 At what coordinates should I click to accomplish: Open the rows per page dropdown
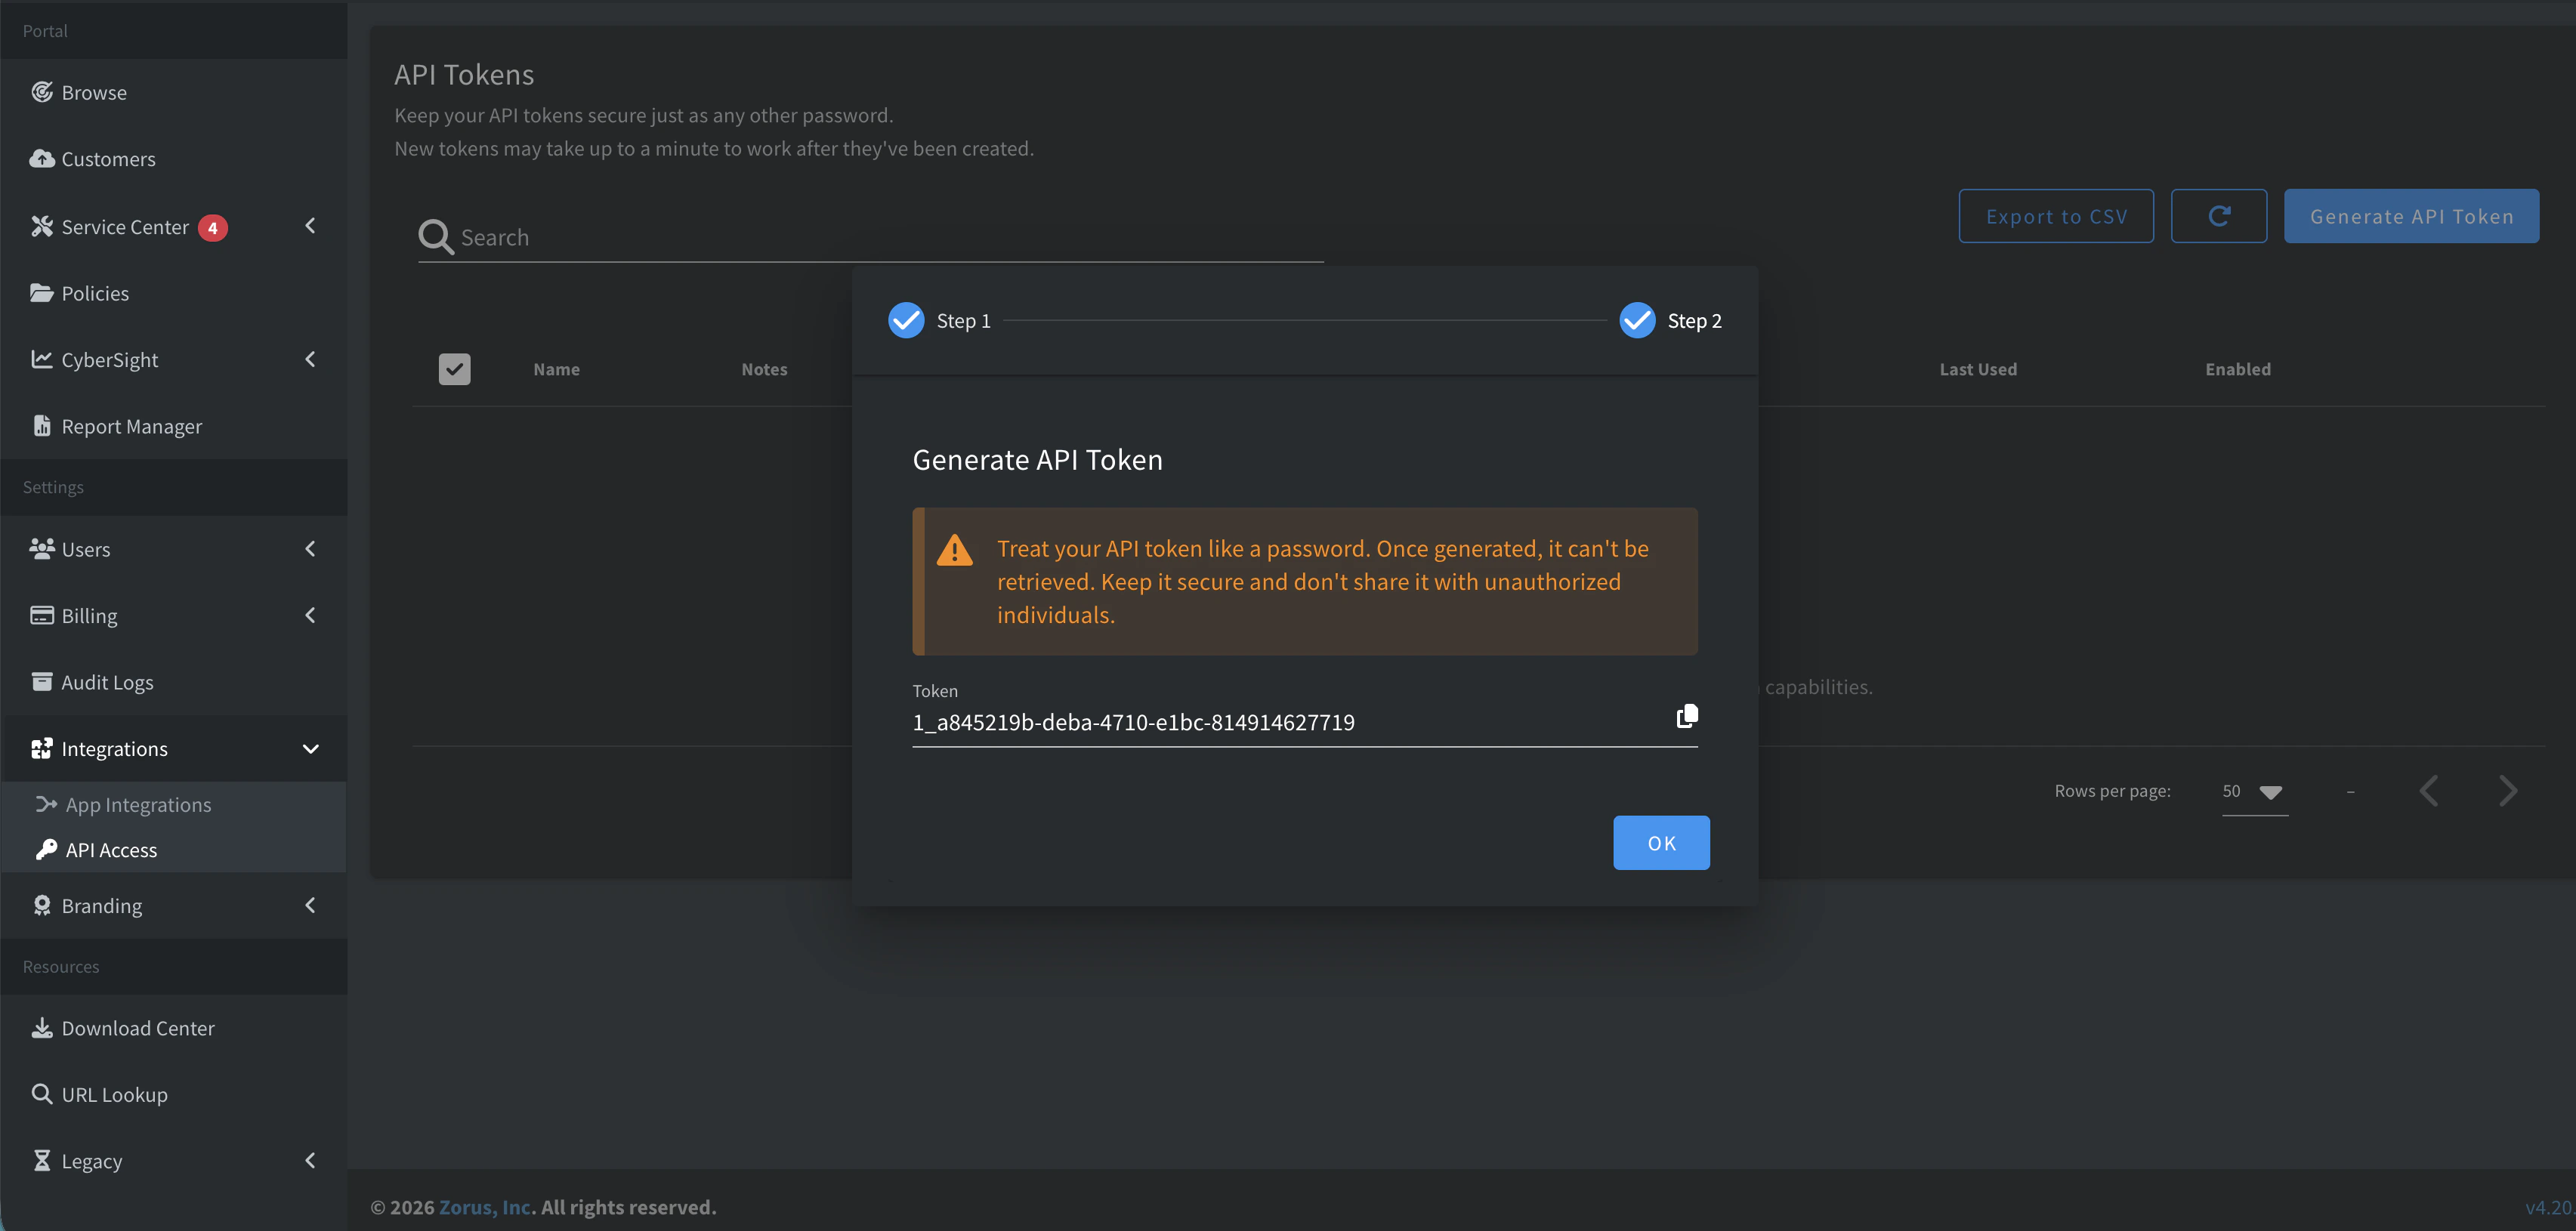2255,791
